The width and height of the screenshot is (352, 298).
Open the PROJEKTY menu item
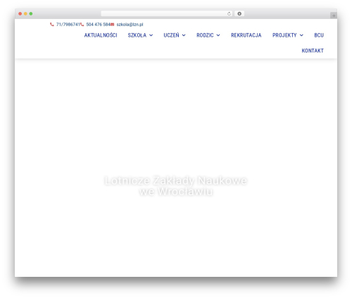[284, 35]
